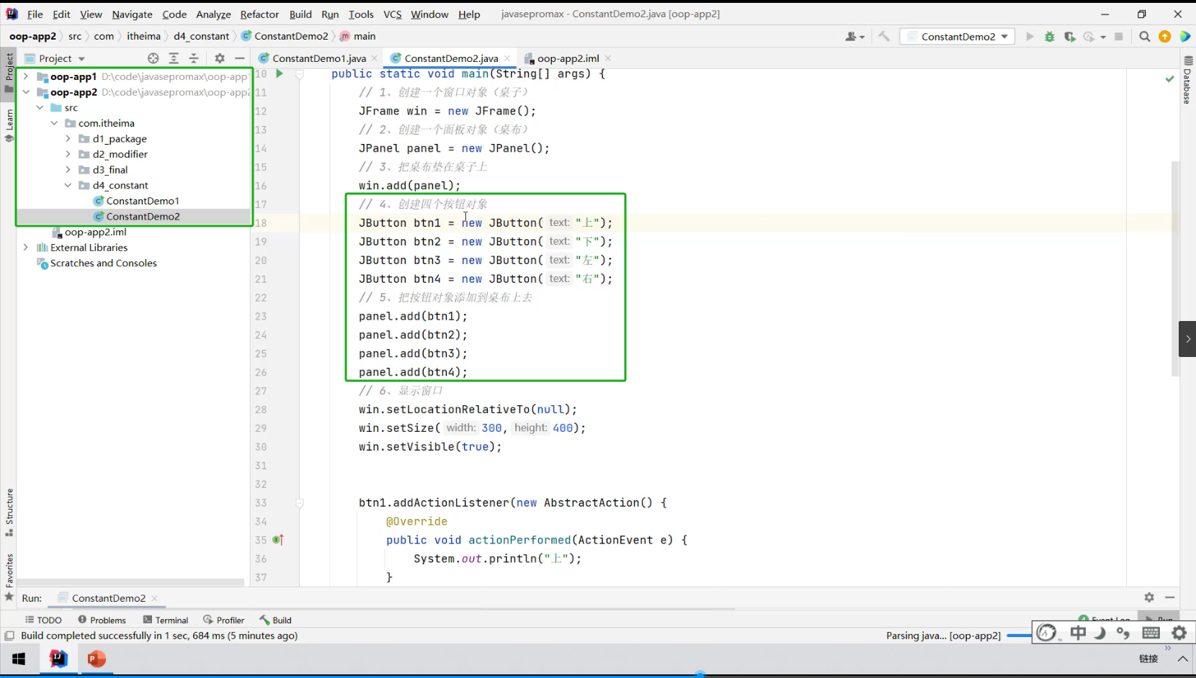Start debugging with the green bug icon
Screen dimensions: 1196x678
click(1050, 37)
